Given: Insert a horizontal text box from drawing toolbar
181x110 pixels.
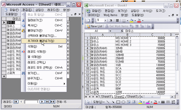Looking at the screenshot, I should tap(128, 102).
